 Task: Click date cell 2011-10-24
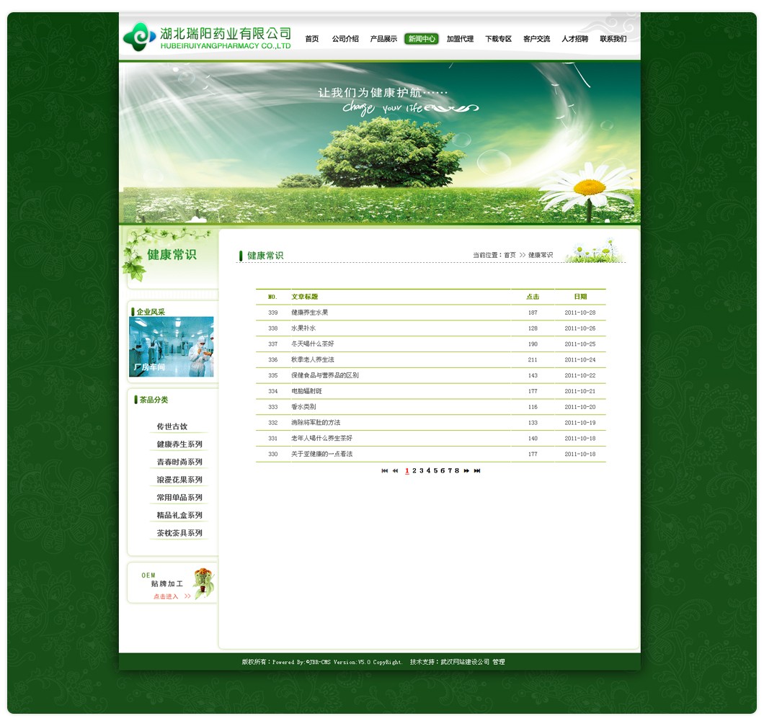point(579,360)
